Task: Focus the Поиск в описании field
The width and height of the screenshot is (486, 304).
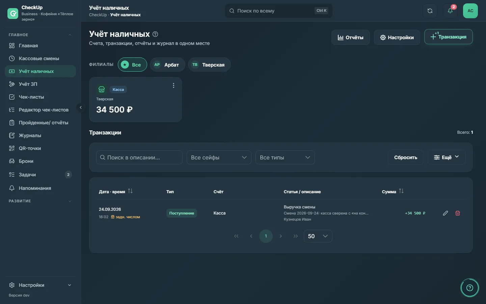Action: pyautogui.click(x=139, y=157)
